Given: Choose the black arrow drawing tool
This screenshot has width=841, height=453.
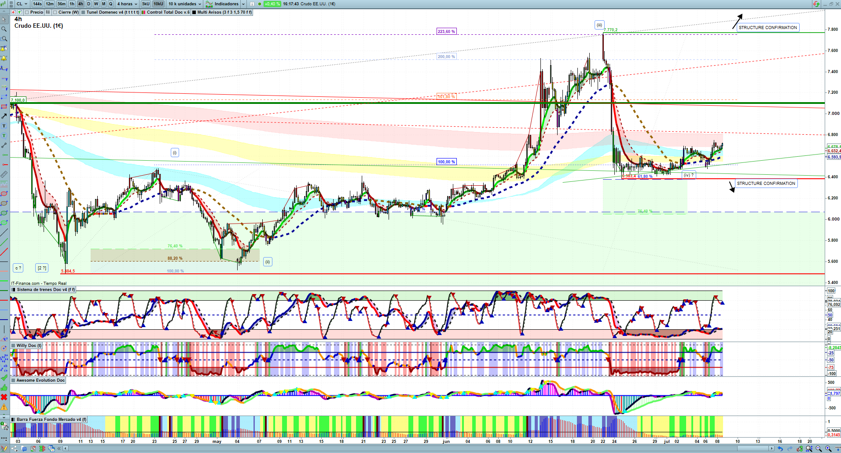Looking at the screenshot, I should click(x=4, y=116).
